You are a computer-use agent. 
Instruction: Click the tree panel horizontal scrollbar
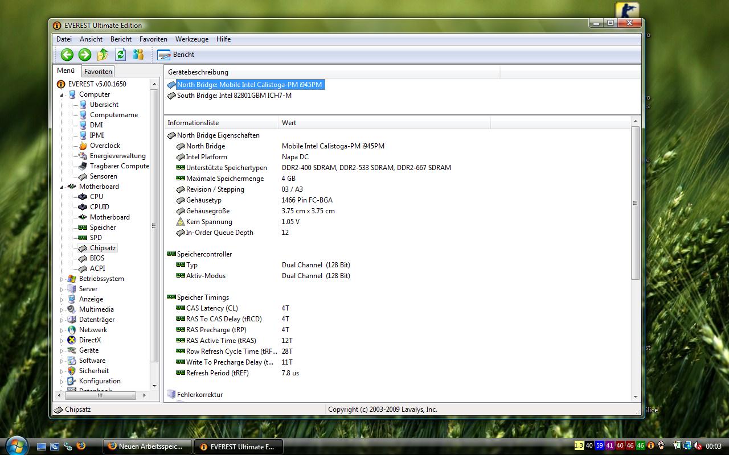pyautogui.click(x=102, y=395)
